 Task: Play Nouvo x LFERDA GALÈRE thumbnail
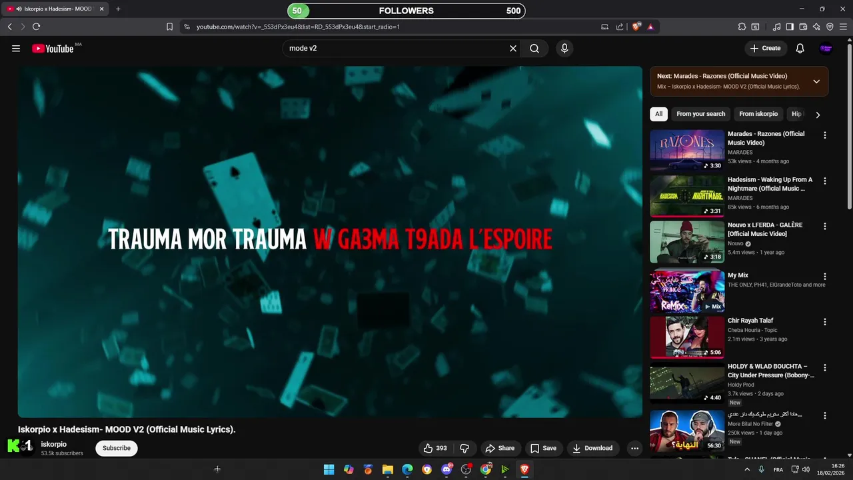click(687, 242)
